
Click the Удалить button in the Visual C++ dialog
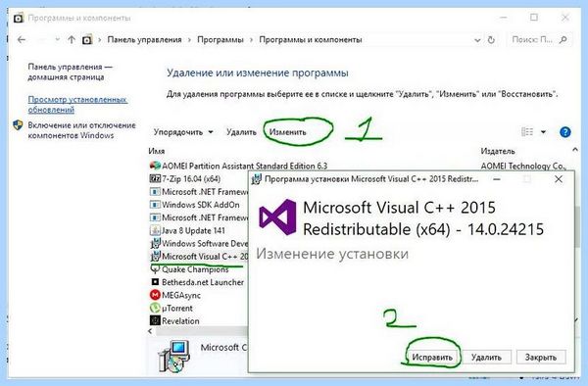point(486,358)
